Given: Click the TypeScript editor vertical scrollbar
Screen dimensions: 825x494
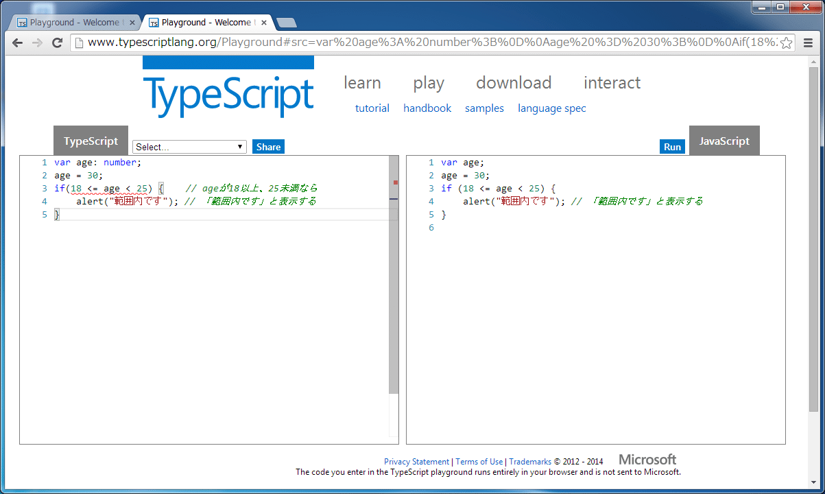Looking at the screenshot, I should tap(394, 274).
